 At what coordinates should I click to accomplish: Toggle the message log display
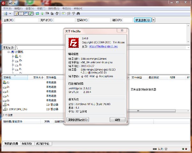pyautogui.click(x=16, y=13)
